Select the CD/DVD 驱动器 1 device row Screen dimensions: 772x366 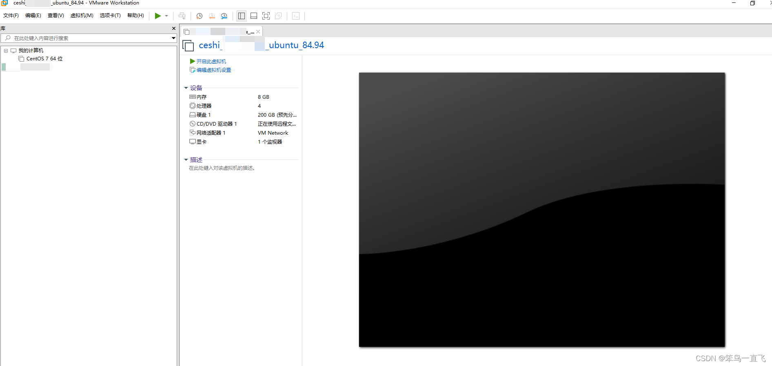243,124
